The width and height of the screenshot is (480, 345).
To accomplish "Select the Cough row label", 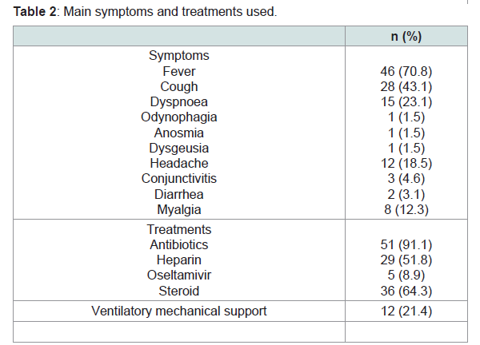I will (x=179, y=87).
